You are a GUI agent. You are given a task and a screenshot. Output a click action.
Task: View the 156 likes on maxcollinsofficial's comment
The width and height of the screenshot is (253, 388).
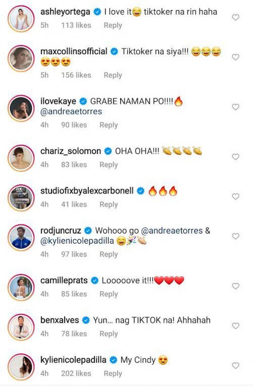click(x=76, y=75)
